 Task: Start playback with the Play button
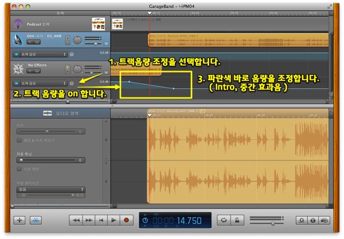coord(114,220)
